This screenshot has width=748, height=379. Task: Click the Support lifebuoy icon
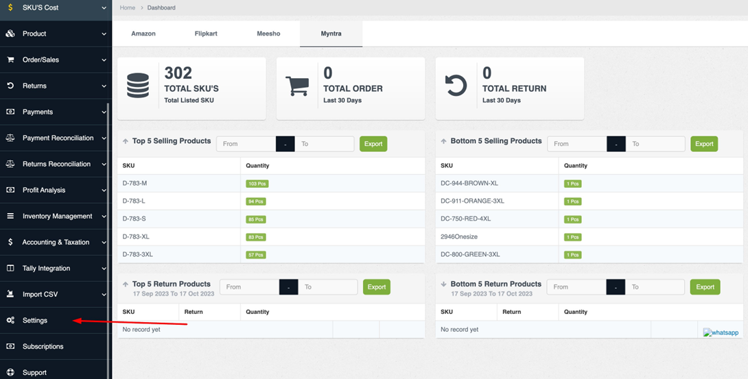coord(10,372)
